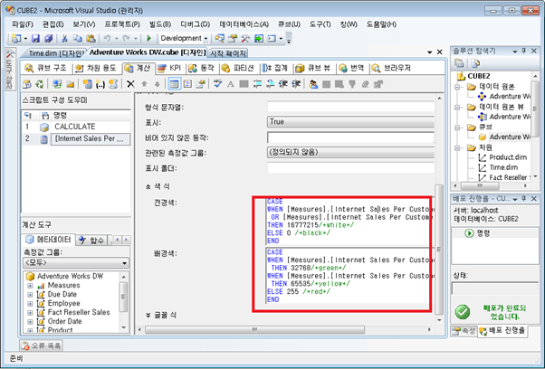
Task: Select CALCULATE command in script organizer
Action: (x=76, y=127)
